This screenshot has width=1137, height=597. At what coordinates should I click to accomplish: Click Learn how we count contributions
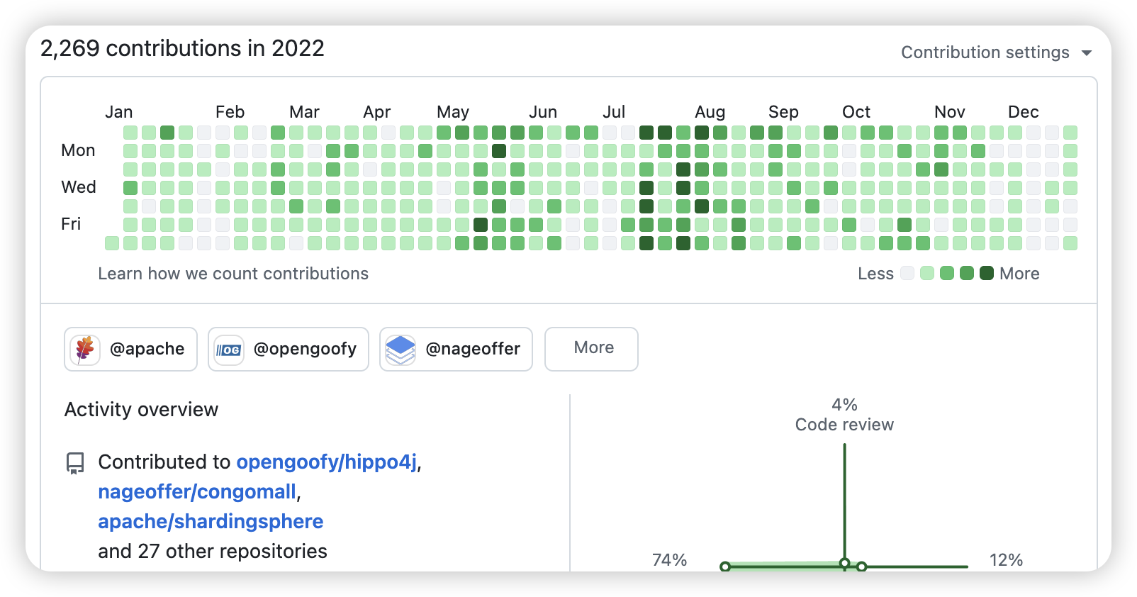click(x=233, y=274)
